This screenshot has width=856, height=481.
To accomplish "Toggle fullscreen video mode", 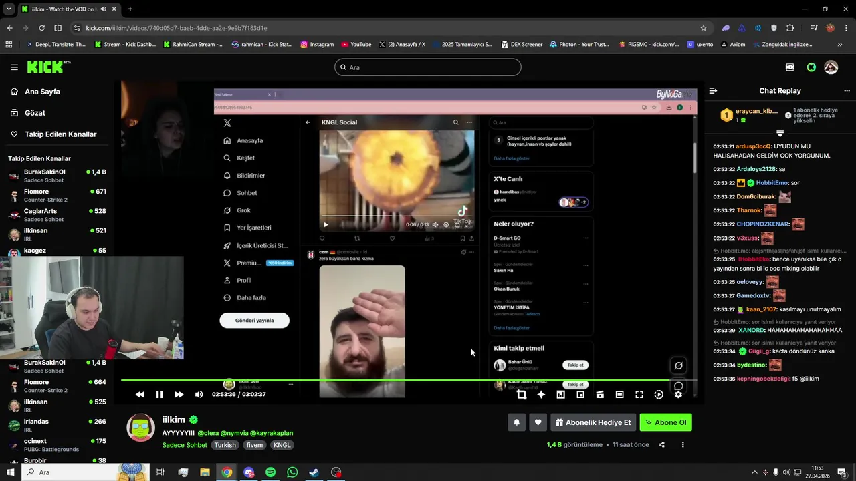I will click(x=639, y=395).
